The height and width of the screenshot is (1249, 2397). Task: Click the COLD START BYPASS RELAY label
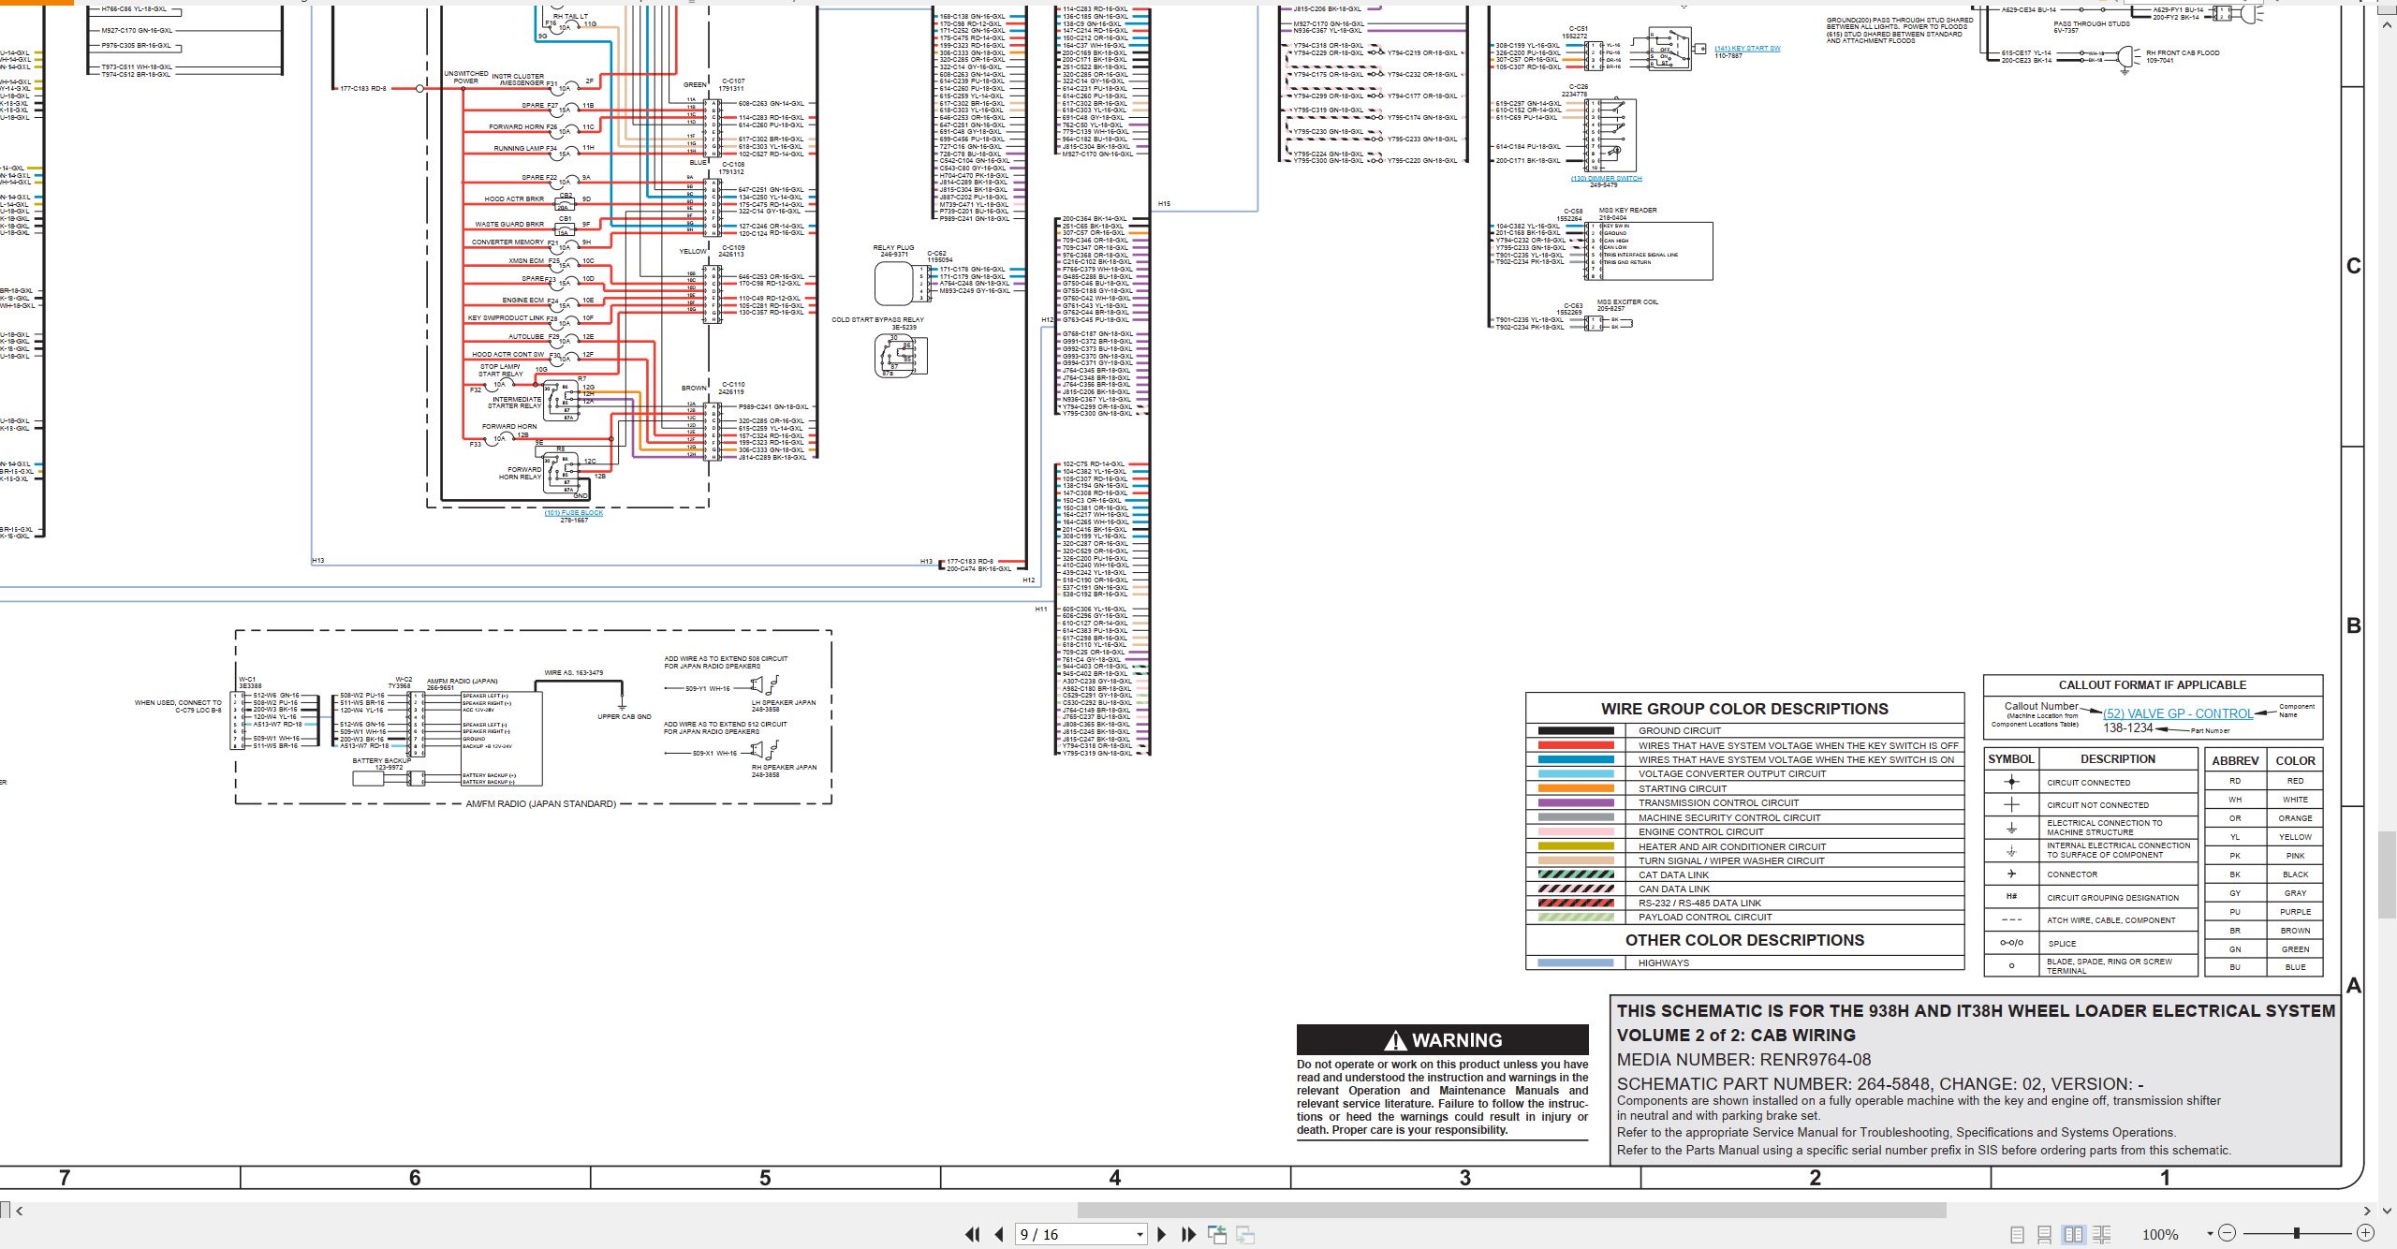[x=877, y=320]
